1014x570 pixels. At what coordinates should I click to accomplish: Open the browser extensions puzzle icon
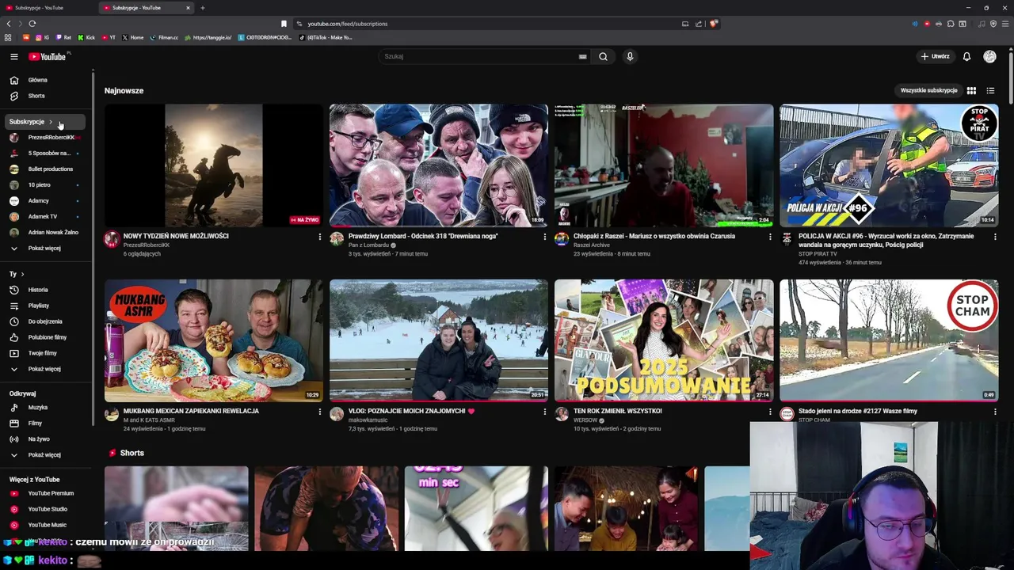pos(951,24)
